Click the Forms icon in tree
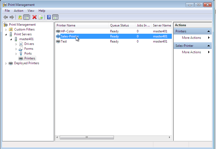216x149 pixels. (x=21, y=49)
